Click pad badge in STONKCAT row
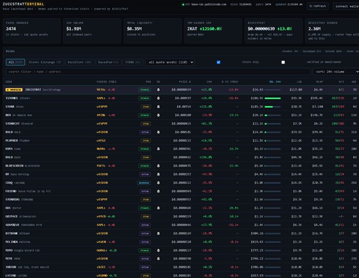359x278 pixels. point(146,124)
